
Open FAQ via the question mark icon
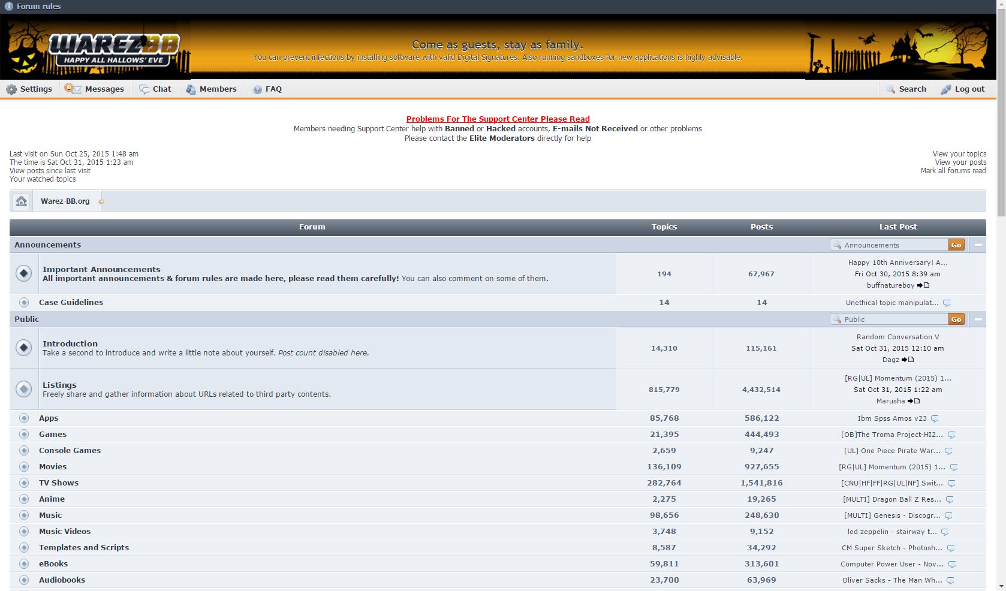[257, 89]
